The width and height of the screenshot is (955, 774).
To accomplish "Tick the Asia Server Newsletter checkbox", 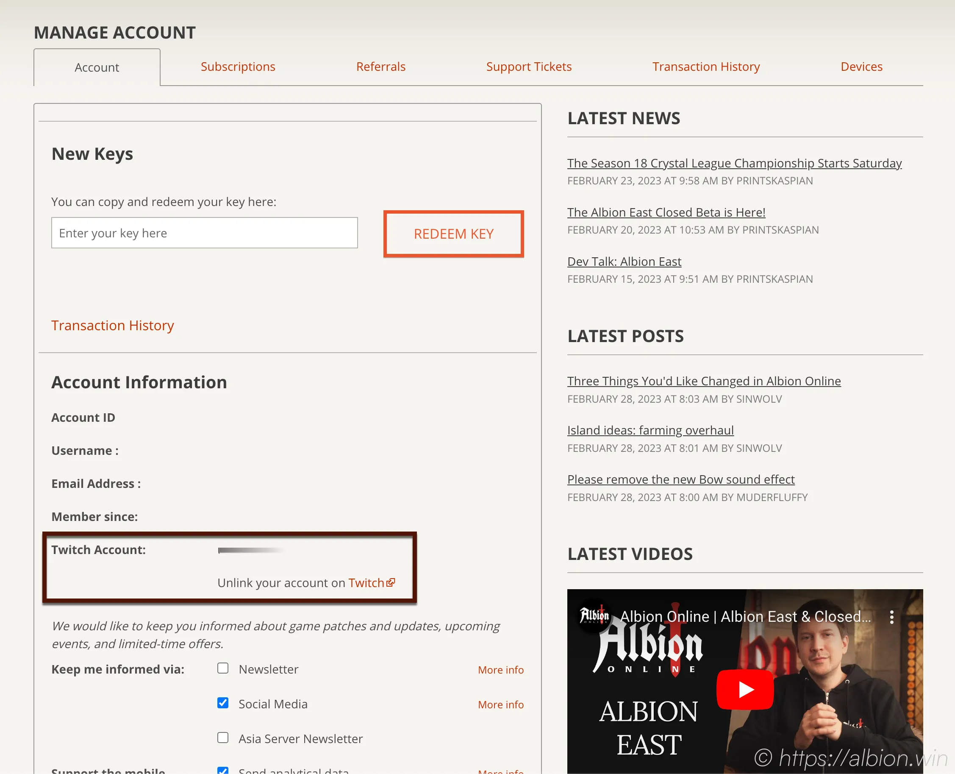I will click(223, 738).
